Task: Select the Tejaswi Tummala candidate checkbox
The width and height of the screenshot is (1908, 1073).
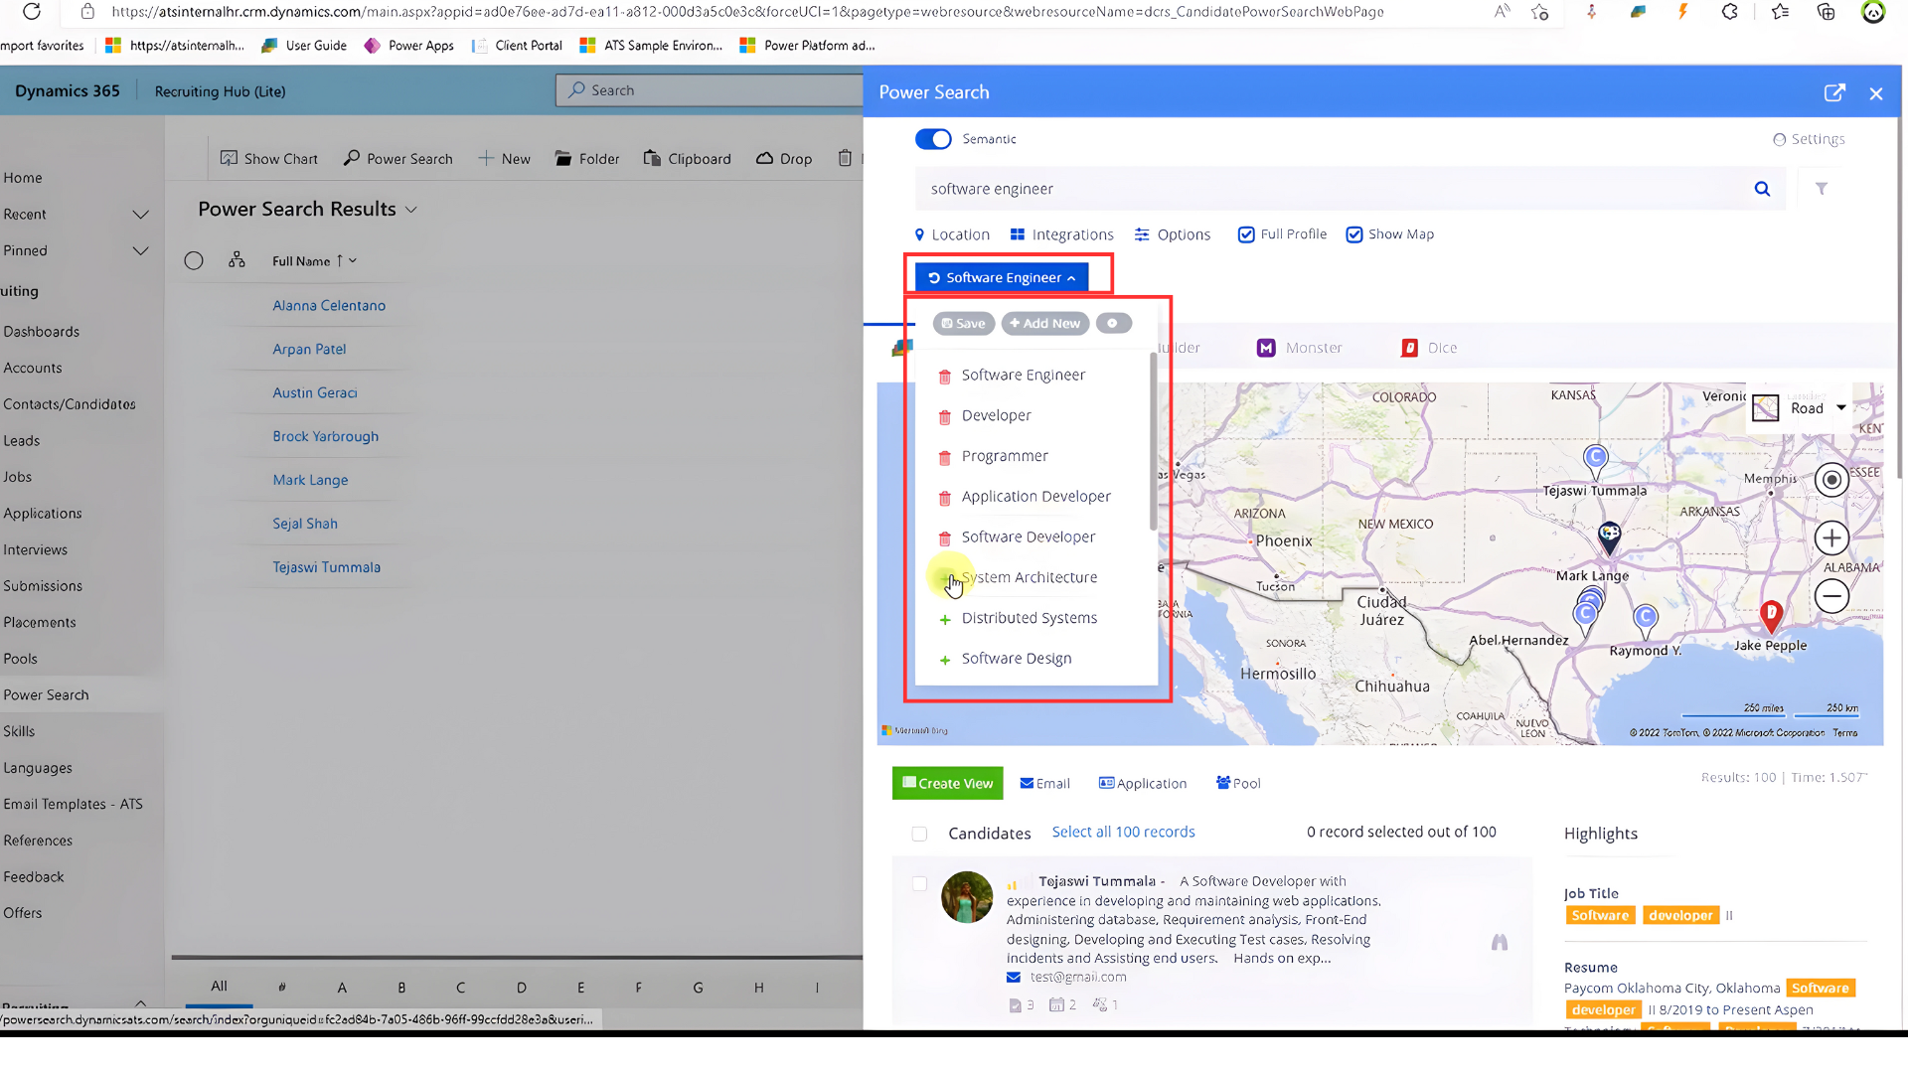Action: coord(919,883)
